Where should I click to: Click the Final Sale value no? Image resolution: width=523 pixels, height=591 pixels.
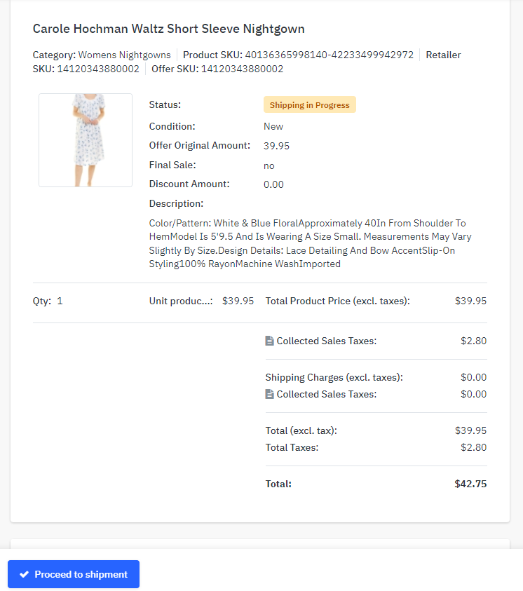tap(269, 165)
